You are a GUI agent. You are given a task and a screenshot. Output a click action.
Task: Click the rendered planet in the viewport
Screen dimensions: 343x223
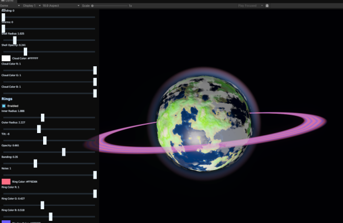pyautogui.click(x=204, y=124)
